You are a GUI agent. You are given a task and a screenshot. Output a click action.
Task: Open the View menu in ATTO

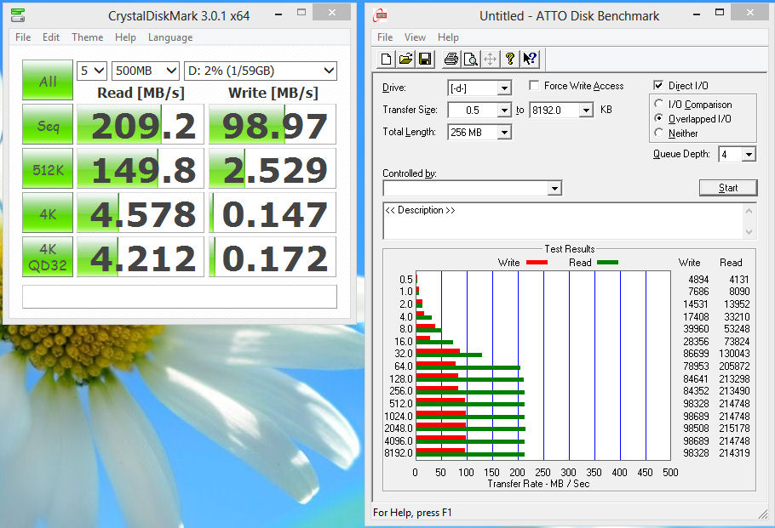tap(415, 37)
